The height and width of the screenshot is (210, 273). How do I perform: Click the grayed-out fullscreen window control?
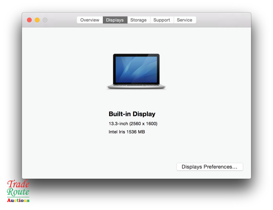(45, 20)
